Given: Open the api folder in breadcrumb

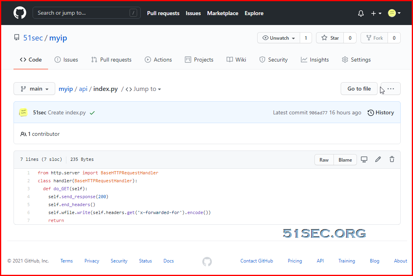Looking at the screenshot, I should 83,89.
